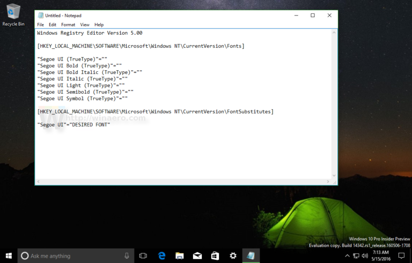412x263 pixels.
Task: Click the horizontal scrollbar left arrow
Action: pyautogui.click(x=39, y=182)
